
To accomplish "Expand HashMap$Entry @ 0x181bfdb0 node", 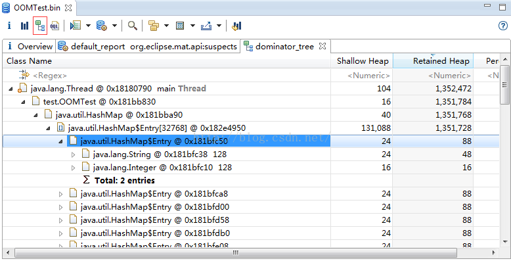I will 60,233.
